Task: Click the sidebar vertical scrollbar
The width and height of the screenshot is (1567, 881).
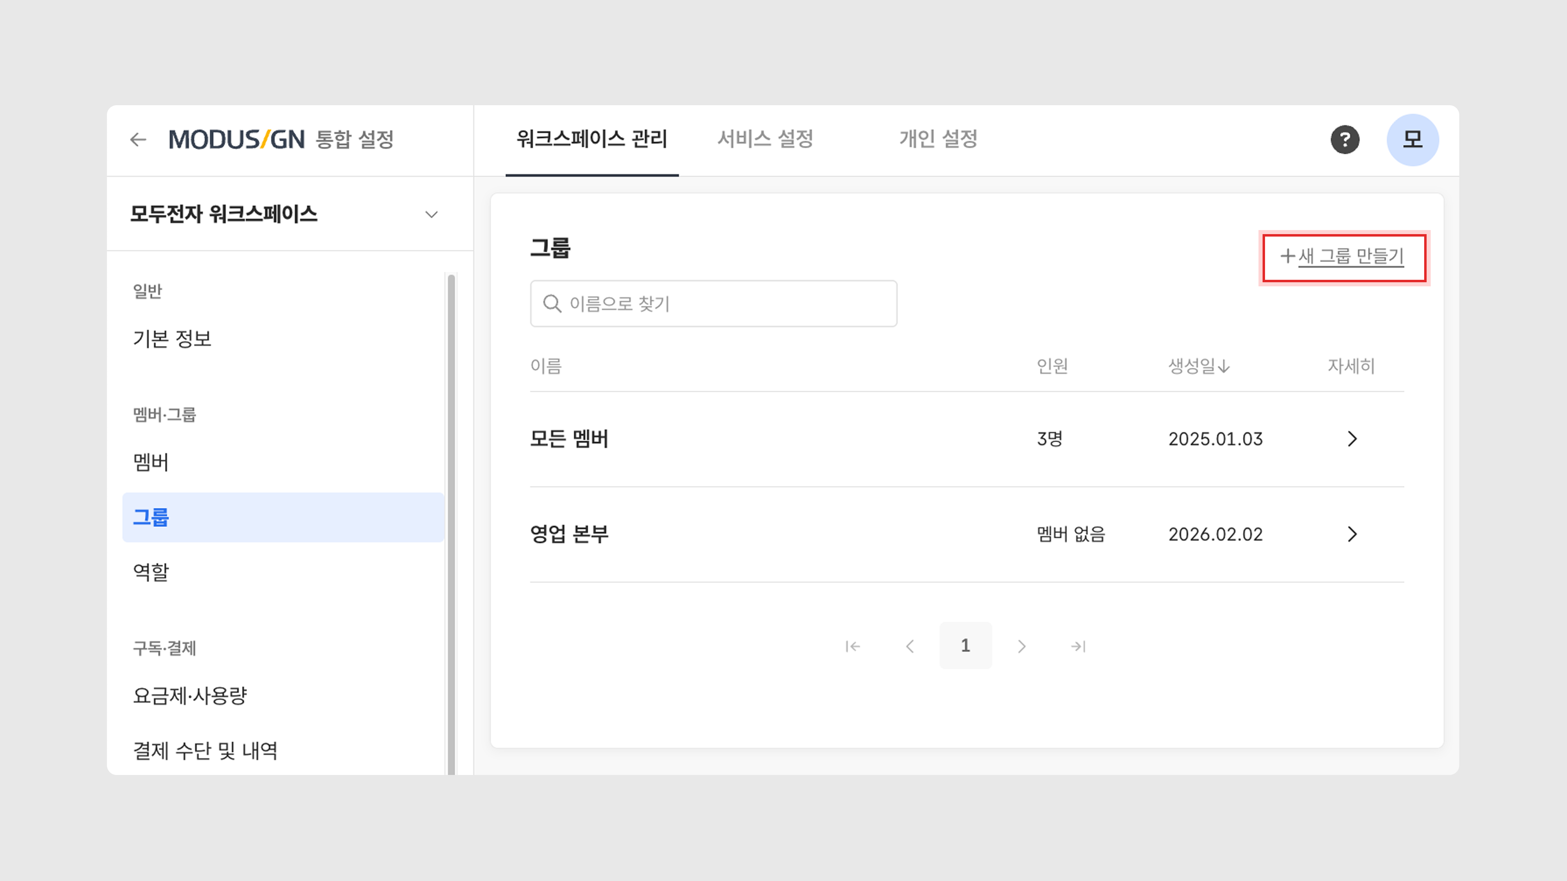Action: [451, 523]
